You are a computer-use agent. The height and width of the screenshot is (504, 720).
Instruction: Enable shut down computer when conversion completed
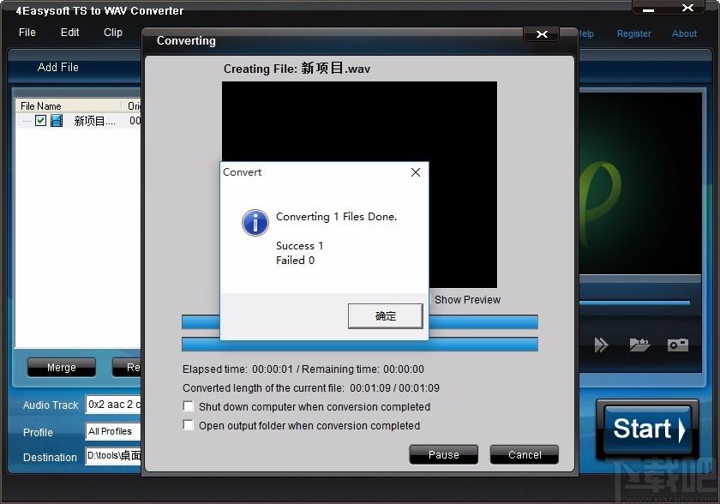coord(189,406)
